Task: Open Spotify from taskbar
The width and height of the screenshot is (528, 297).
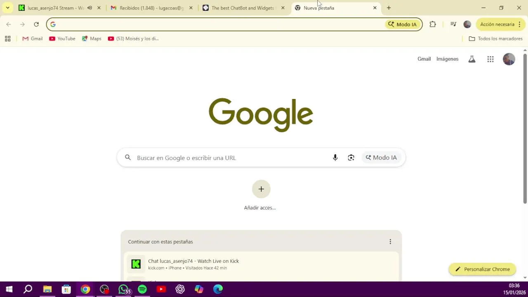Action: 142,289
